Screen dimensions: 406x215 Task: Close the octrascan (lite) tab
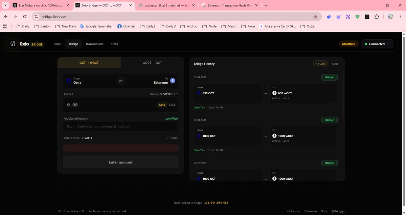tap(193, 5)
